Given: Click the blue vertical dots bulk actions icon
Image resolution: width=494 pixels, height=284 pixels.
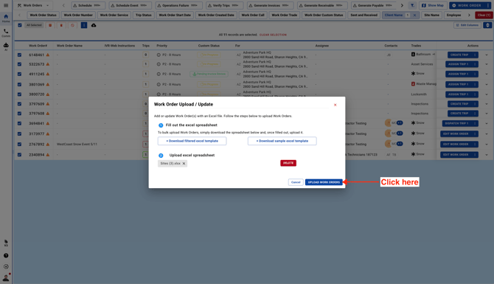Looking at the screenshot, I should (x=84, y=25).
